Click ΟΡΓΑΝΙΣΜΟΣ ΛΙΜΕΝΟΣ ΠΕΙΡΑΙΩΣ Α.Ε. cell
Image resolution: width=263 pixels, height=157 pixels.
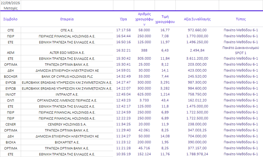67,100
